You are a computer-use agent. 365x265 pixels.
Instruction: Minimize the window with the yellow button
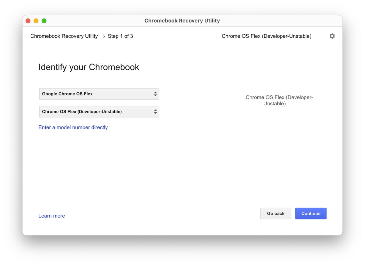click(x=36, y=21)
